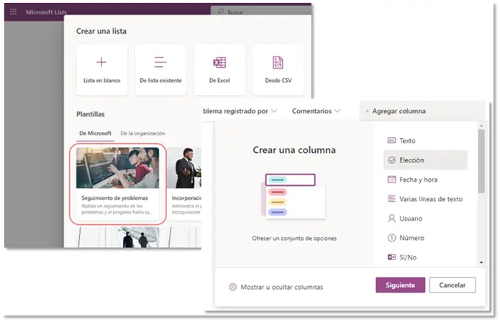Screen dimensions: 500x322
Task: Click the Buscar search field
Action: tap(261, 11)
